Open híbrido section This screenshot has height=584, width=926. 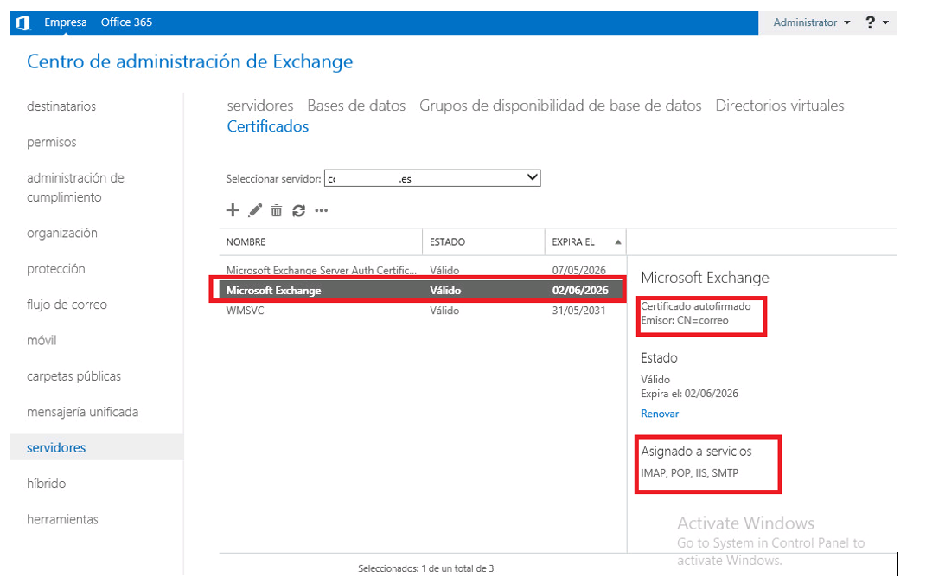click(46, 484)
